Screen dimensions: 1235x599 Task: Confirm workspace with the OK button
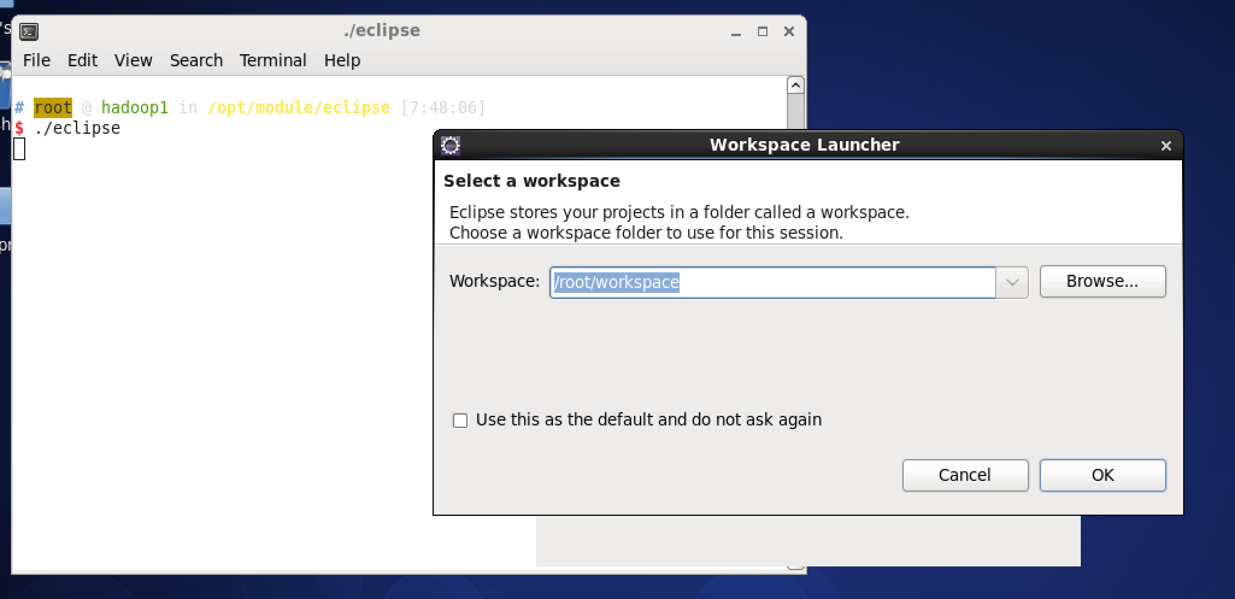[x=1102, y=475]
